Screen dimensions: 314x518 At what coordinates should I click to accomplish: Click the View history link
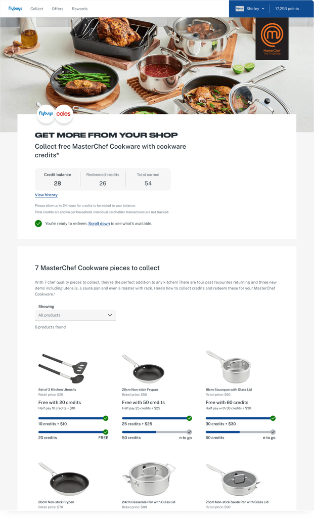pyautogui.click(x=46, y=195)
